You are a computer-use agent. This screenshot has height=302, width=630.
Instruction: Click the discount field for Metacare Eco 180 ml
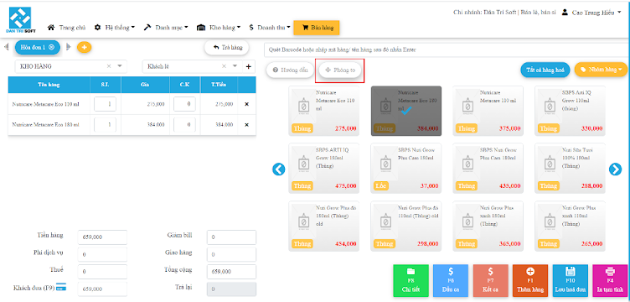(185, 125)
